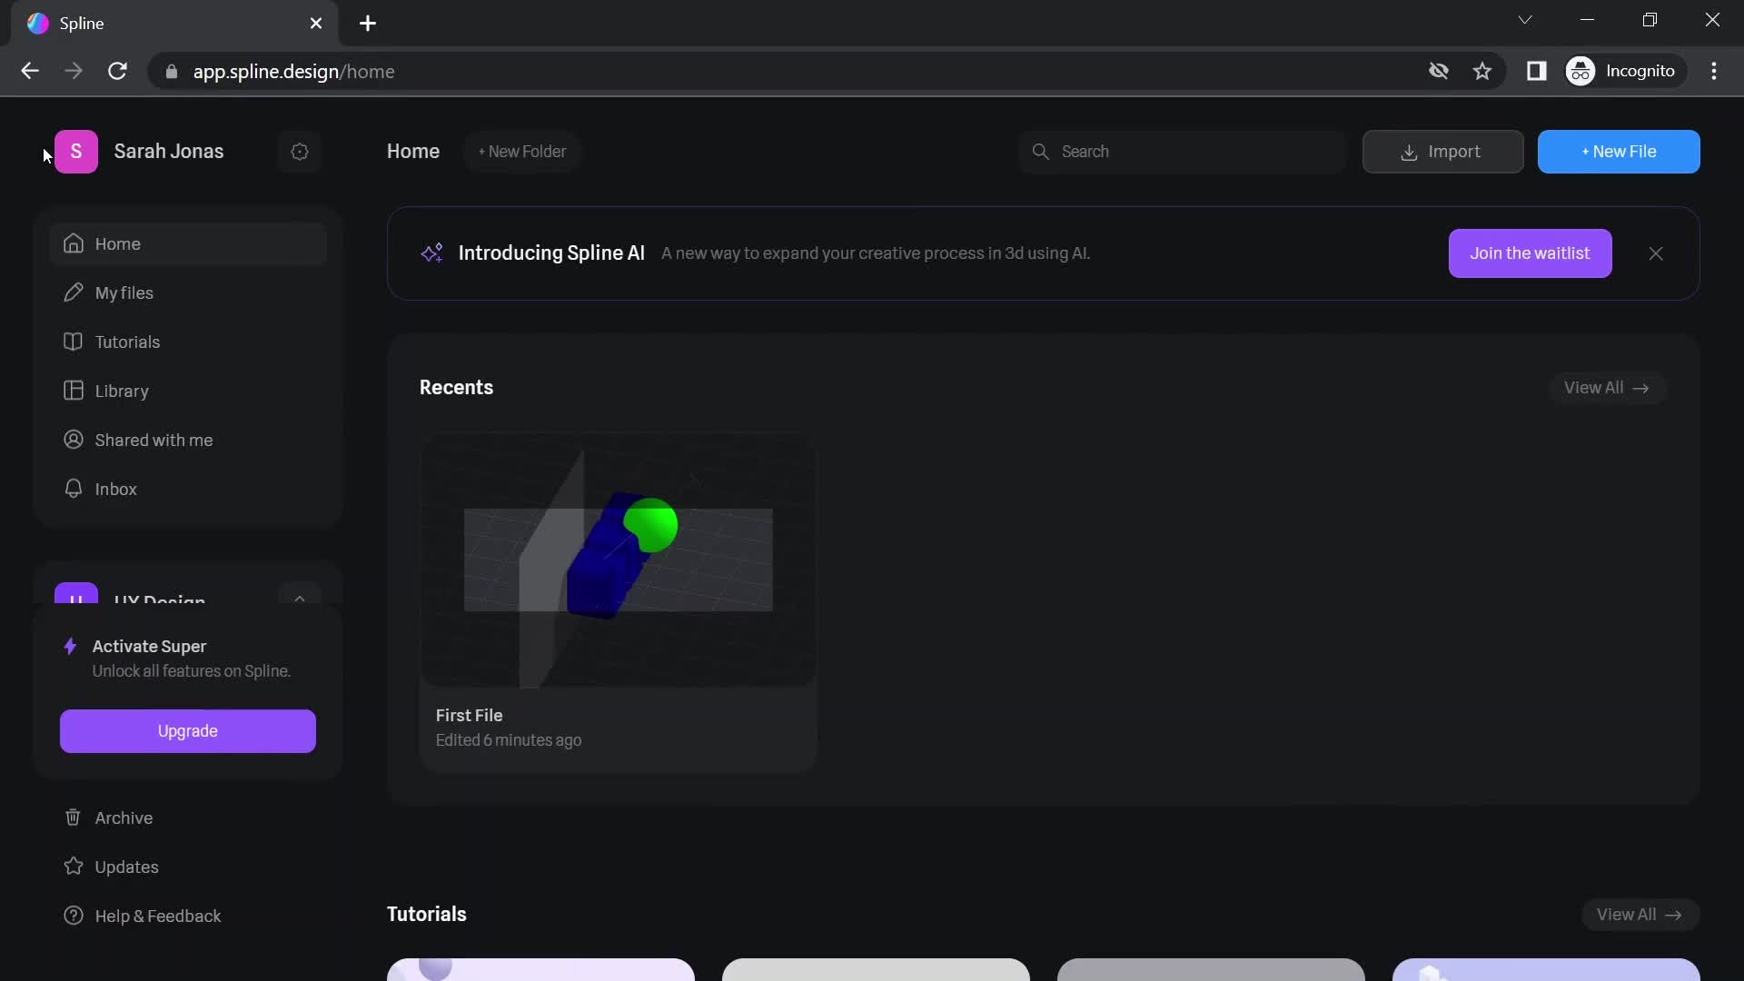The height and width of the screenshot is (981, 1744).
Task: Click the New Folder button
Action: (522, 151)
